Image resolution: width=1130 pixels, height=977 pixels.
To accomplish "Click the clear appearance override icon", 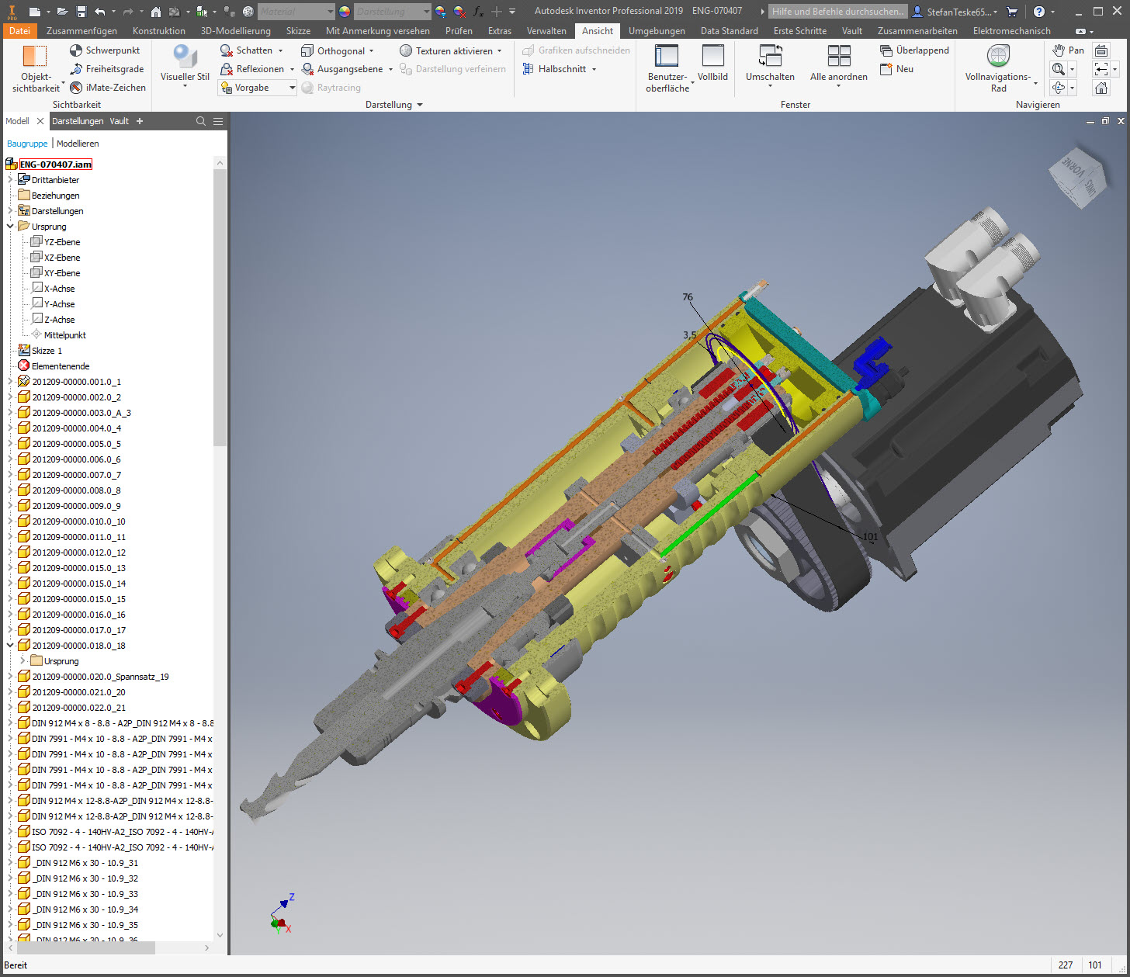I will click(459, 12).
